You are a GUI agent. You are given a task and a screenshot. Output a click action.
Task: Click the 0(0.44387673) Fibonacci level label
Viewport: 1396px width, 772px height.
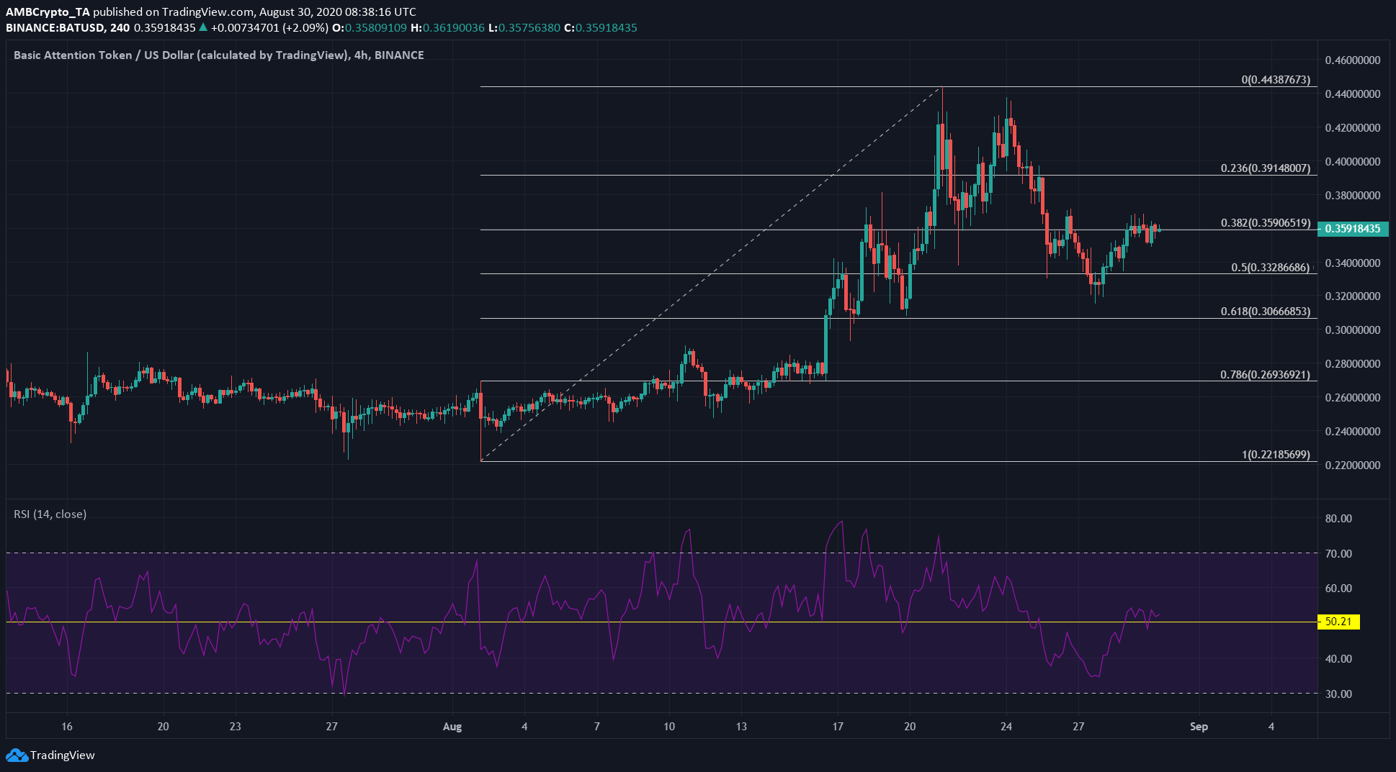(1275, 79)
